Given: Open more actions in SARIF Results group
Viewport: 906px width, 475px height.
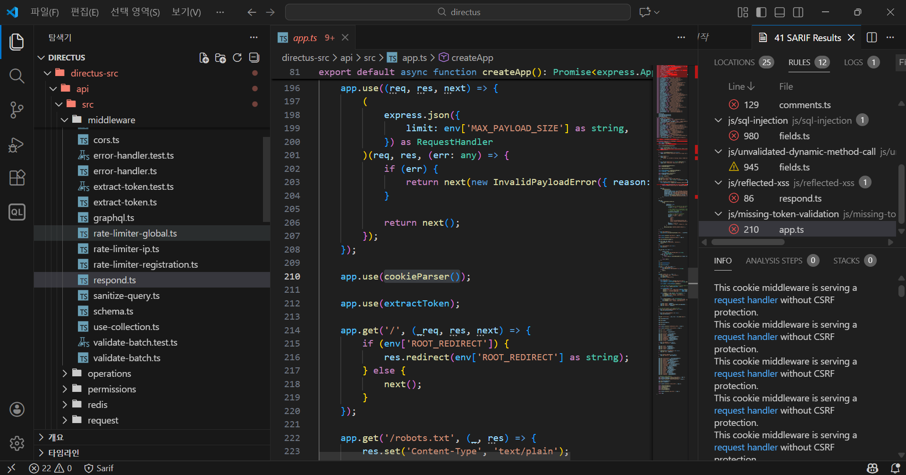Looking at the screenshot, I should coord(890,37).
